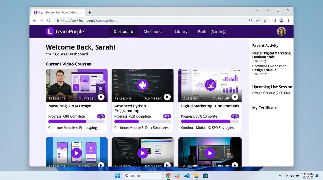Open Mastering UI/UX Design course title
The width and height of the screenshot is (323, 180).
click(x=70, y=106)
